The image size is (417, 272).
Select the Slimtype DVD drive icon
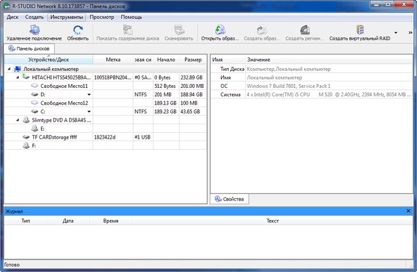click(25, 120)
